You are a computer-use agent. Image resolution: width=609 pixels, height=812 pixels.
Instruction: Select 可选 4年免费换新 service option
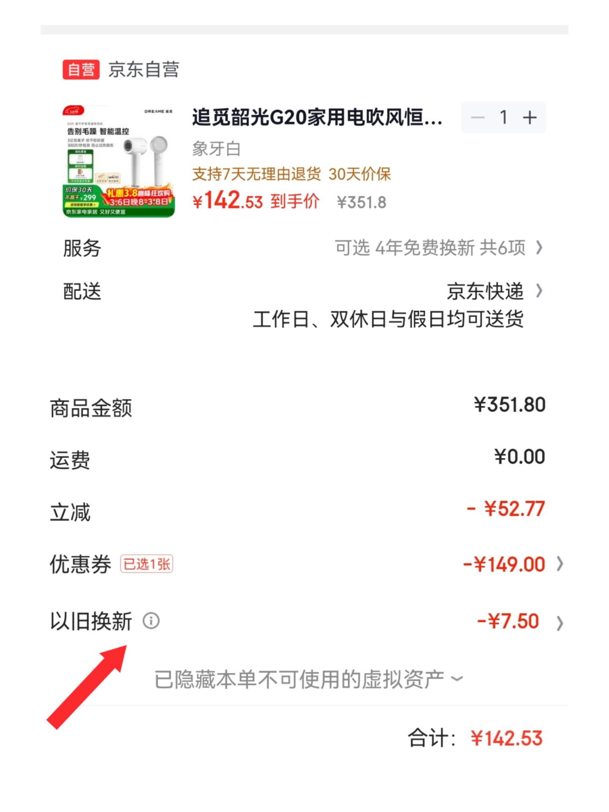tap(430, 247)
